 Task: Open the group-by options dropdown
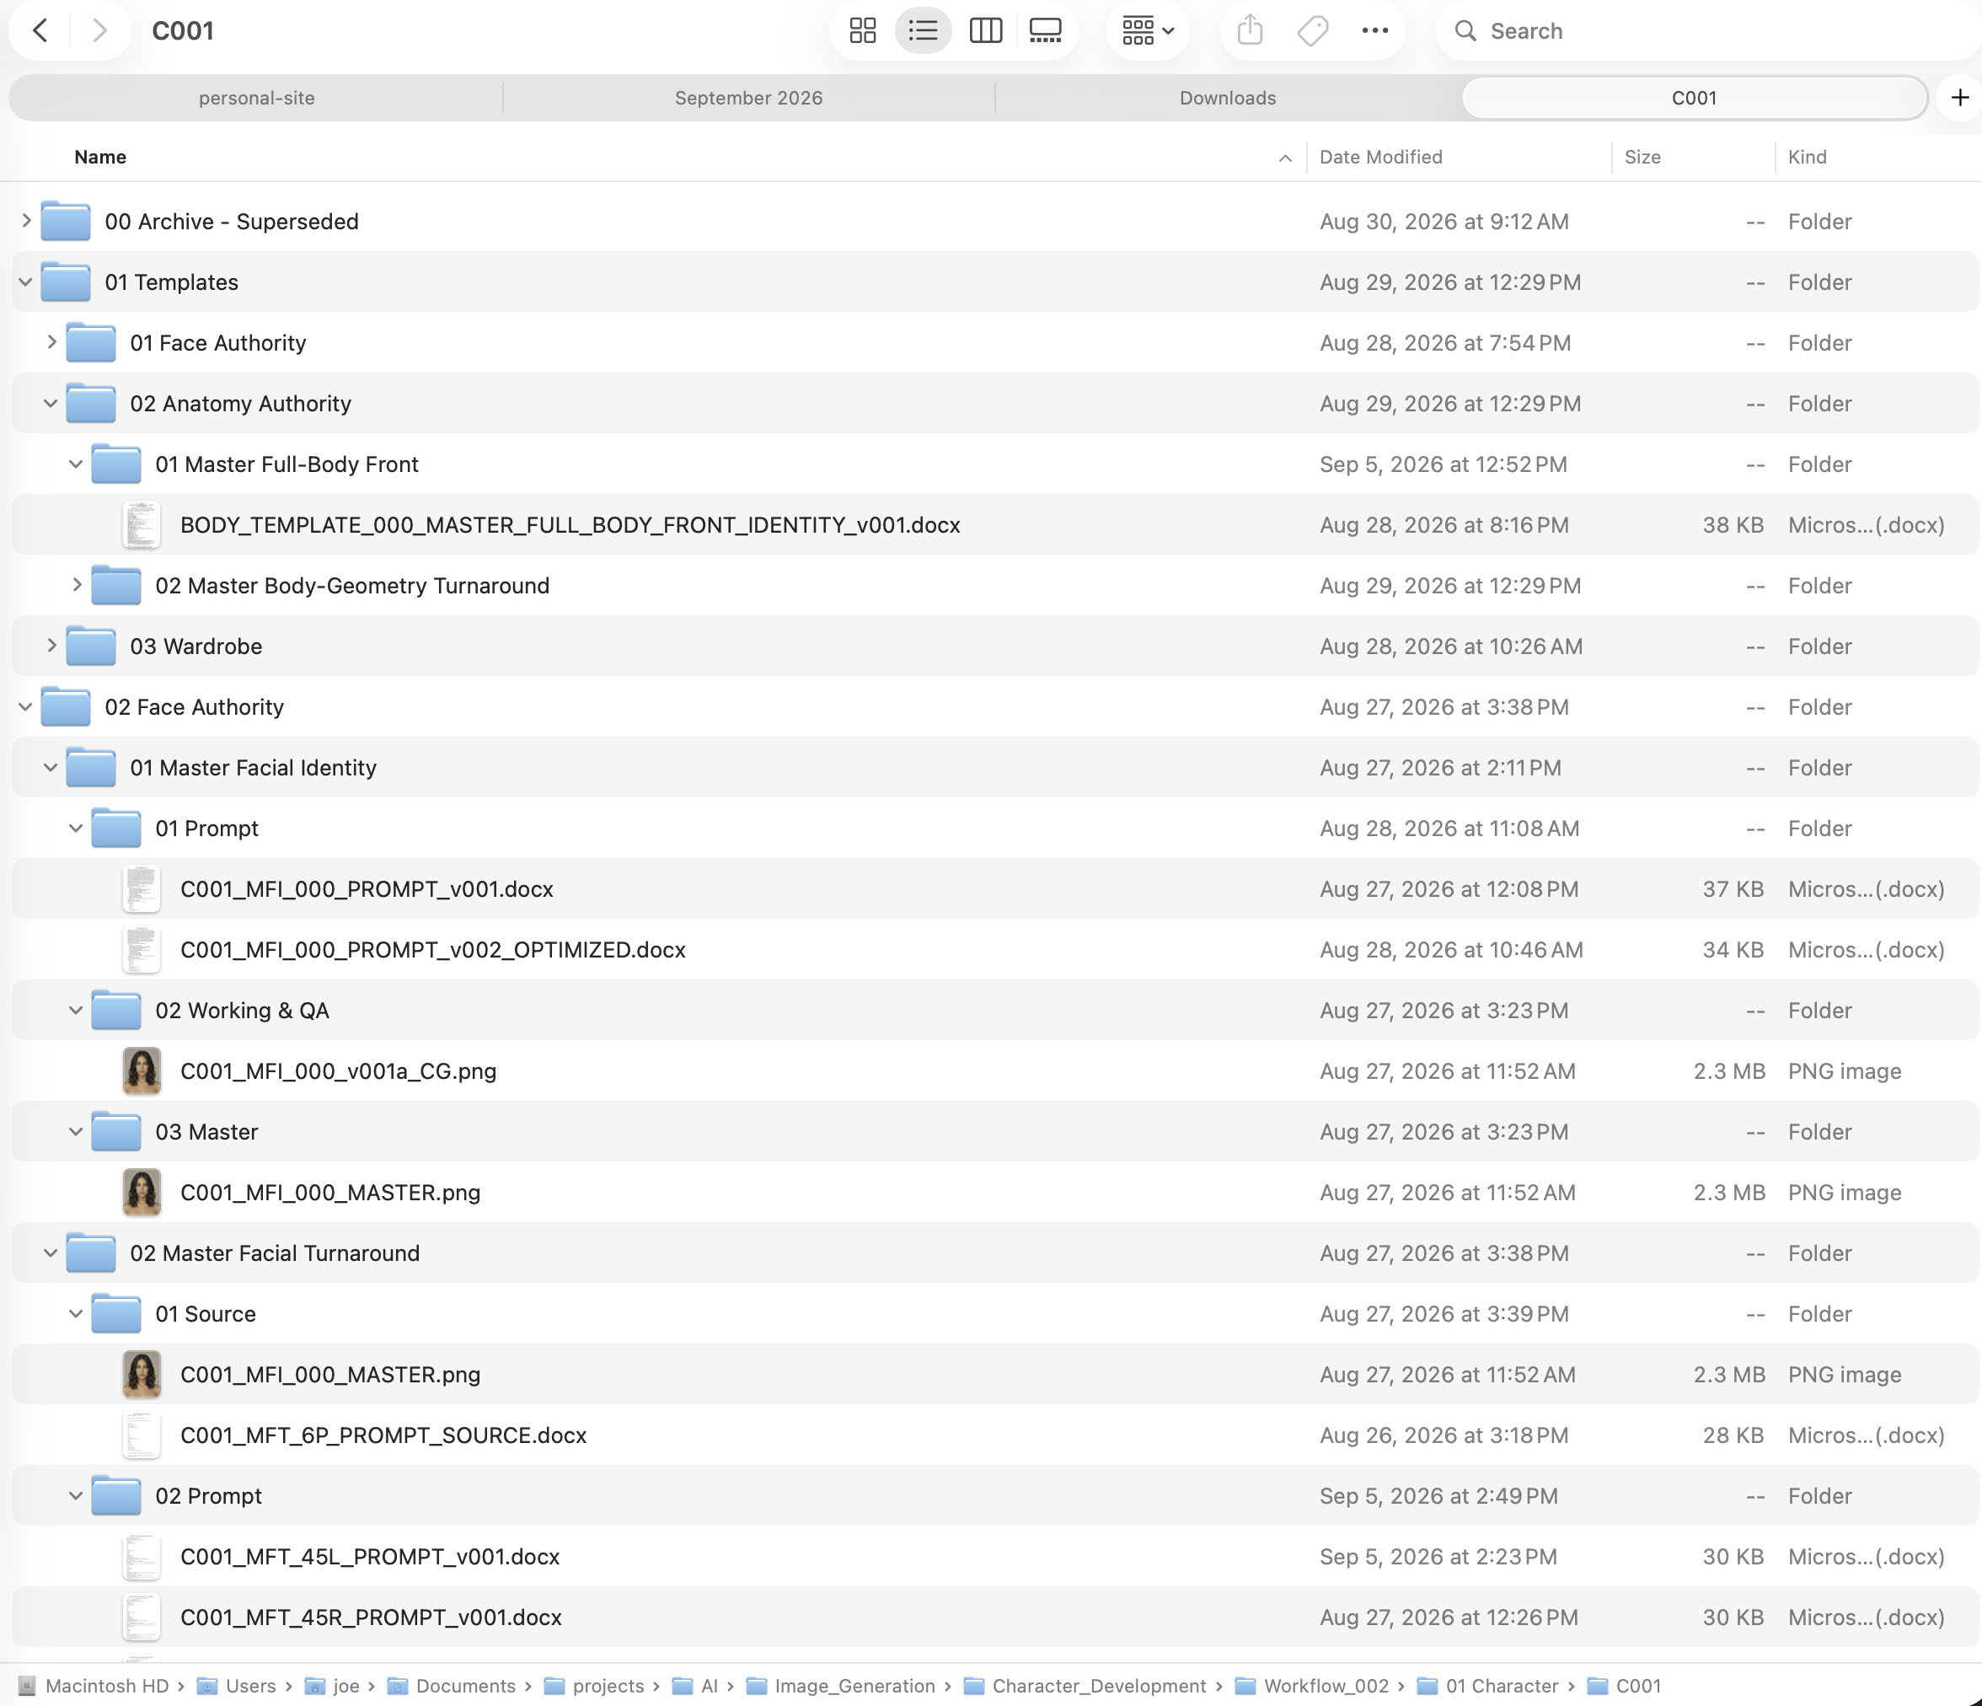pyautogui.click(x=1148, y=30)
